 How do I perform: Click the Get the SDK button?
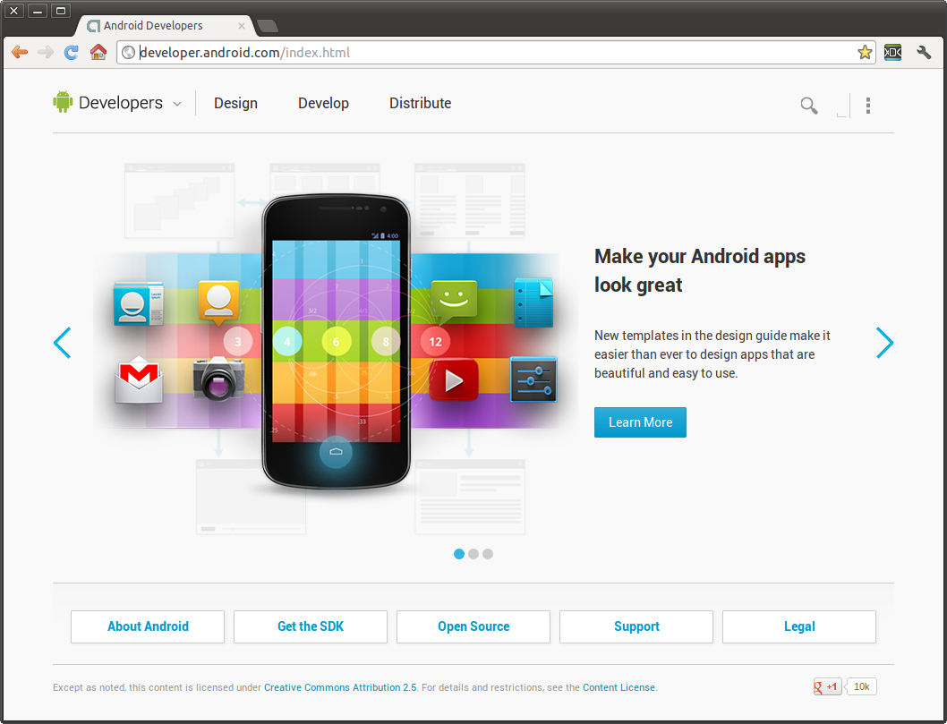(311, 626)
